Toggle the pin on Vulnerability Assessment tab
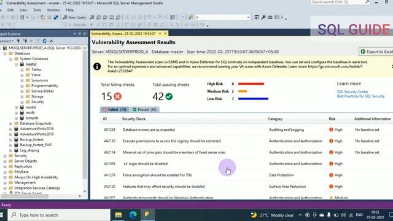The width and height of the screenshot is (393, 221). [x=160, y=34]
